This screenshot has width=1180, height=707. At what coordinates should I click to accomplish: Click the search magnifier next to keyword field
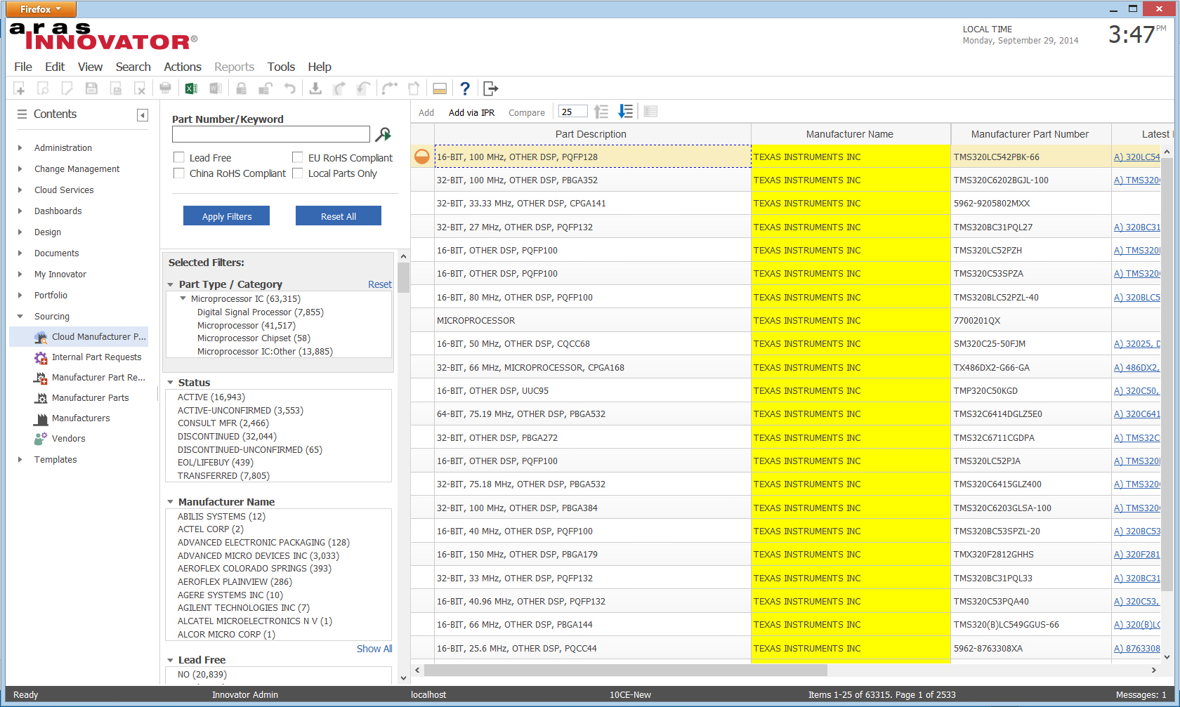(383, 134)
